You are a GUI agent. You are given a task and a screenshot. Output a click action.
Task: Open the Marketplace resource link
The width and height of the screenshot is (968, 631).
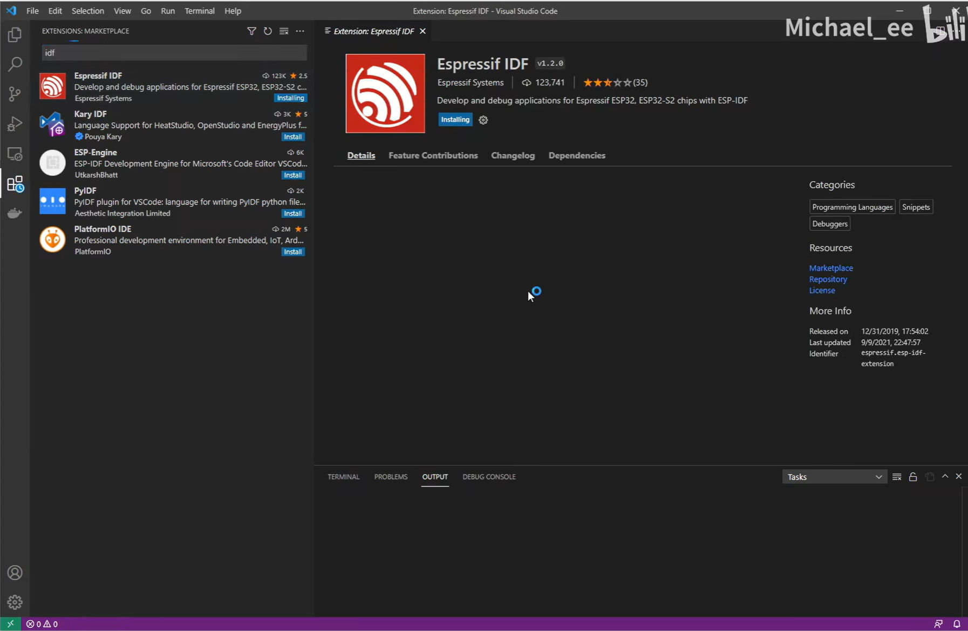[831, 268]
